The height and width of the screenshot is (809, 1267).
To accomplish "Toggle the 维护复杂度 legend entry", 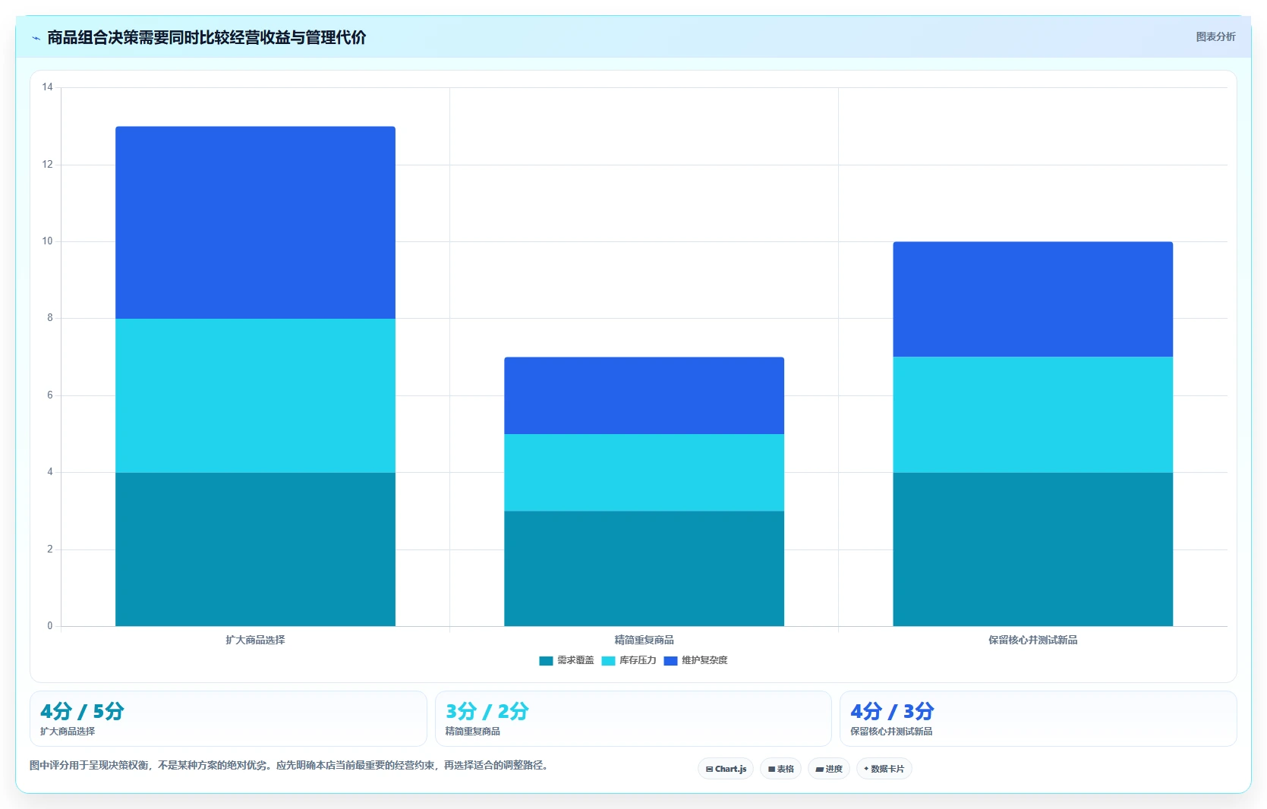I will (695, 660).
